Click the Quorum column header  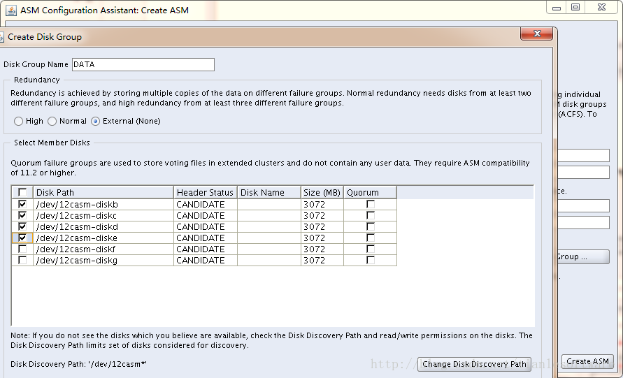point(371,193)
